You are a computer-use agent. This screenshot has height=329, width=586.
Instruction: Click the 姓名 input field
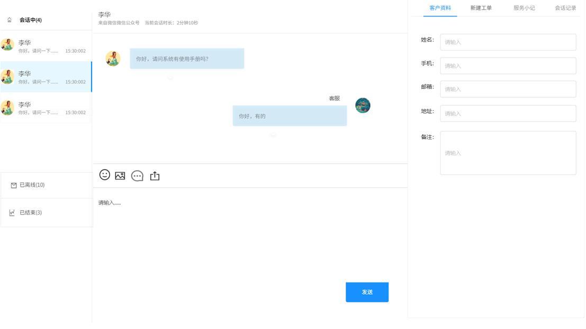(x=508, y=42)
